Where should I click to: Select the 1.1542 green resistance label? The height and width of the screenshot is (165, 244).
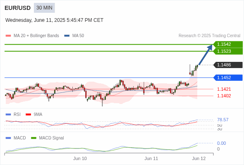pyautogui.click(x=228, y=44)
